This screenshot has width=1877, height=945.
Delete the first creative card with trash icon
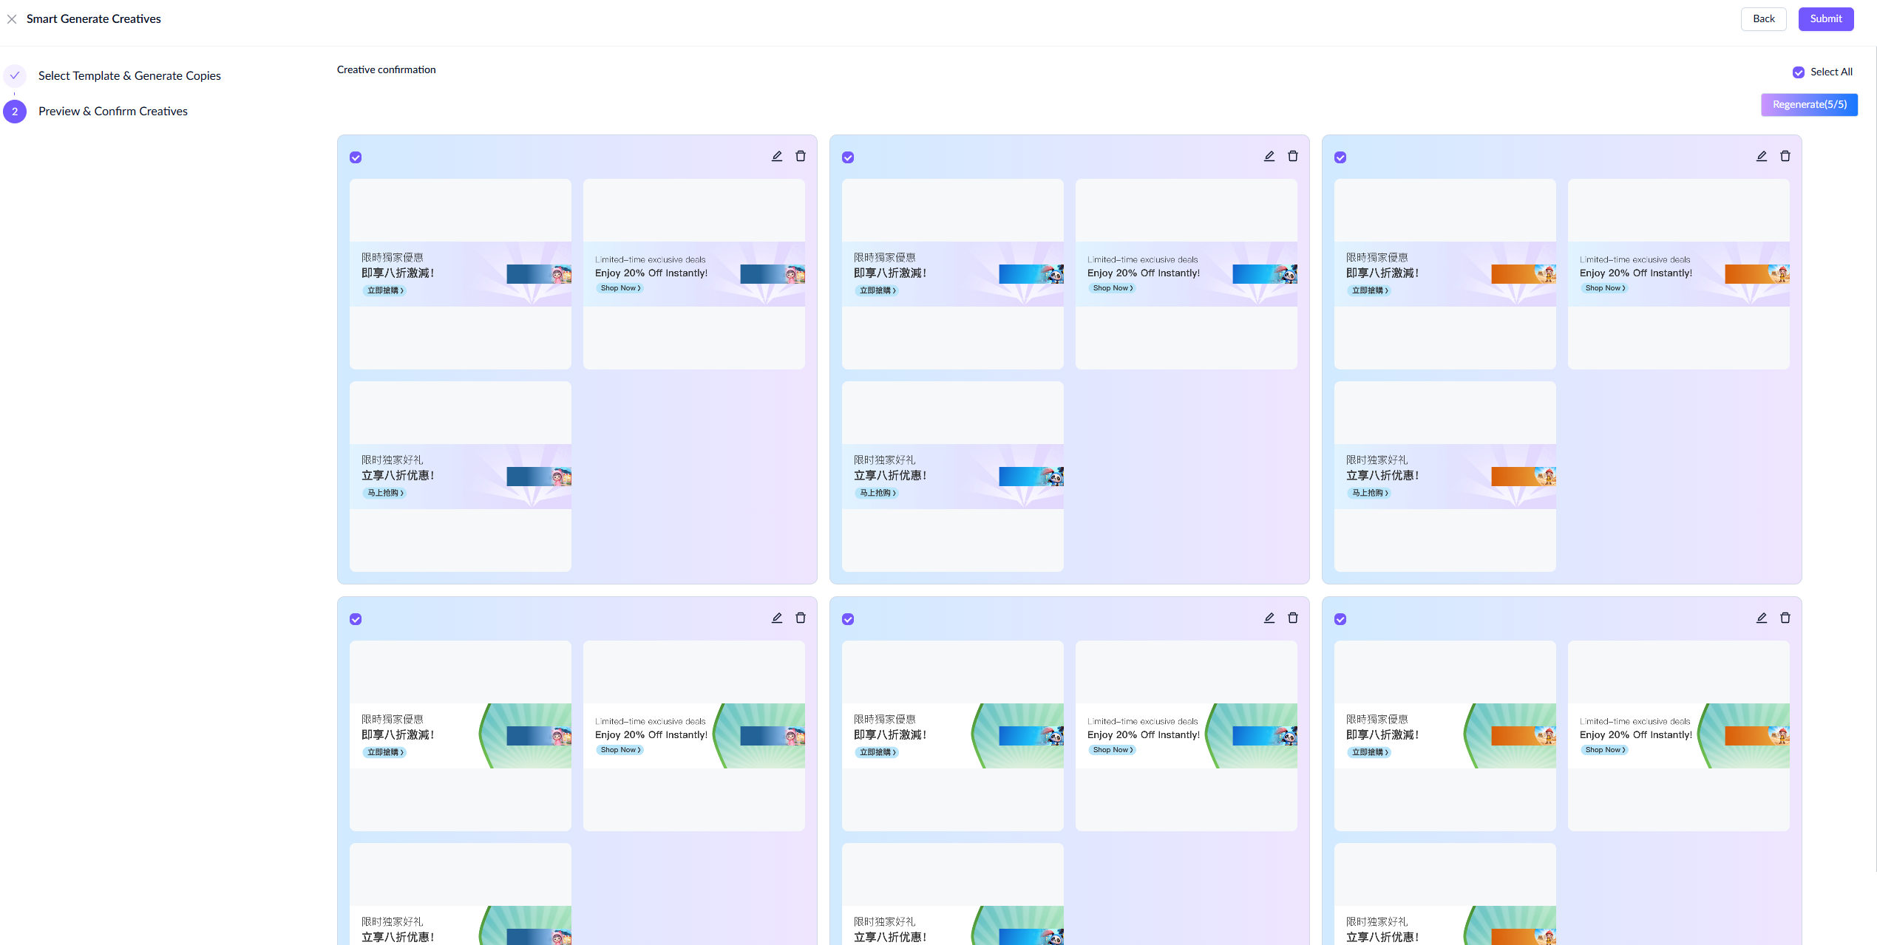(x=801, y=156)
